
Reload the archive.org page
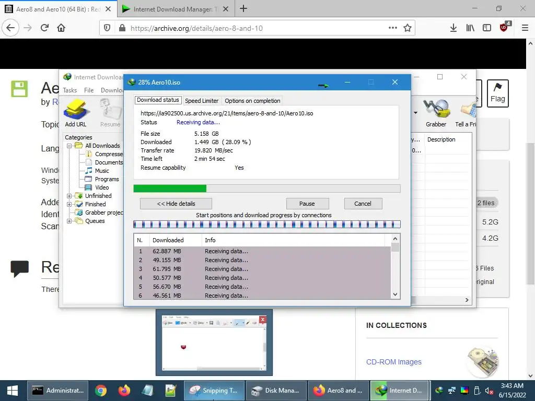[44, 28]
